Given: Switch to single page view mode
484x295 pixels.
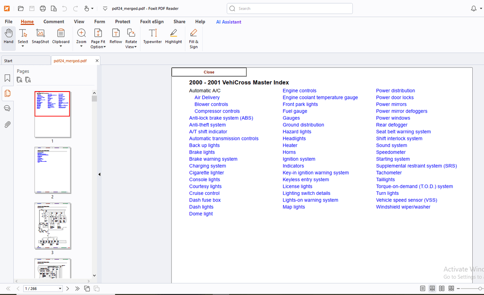Looking at the screenshot, I should click(x=423, y=288).
